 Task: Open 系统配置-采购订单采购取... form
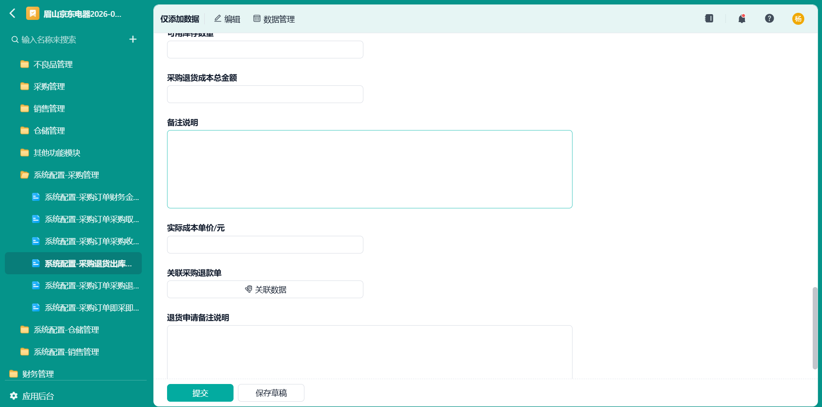73,219
